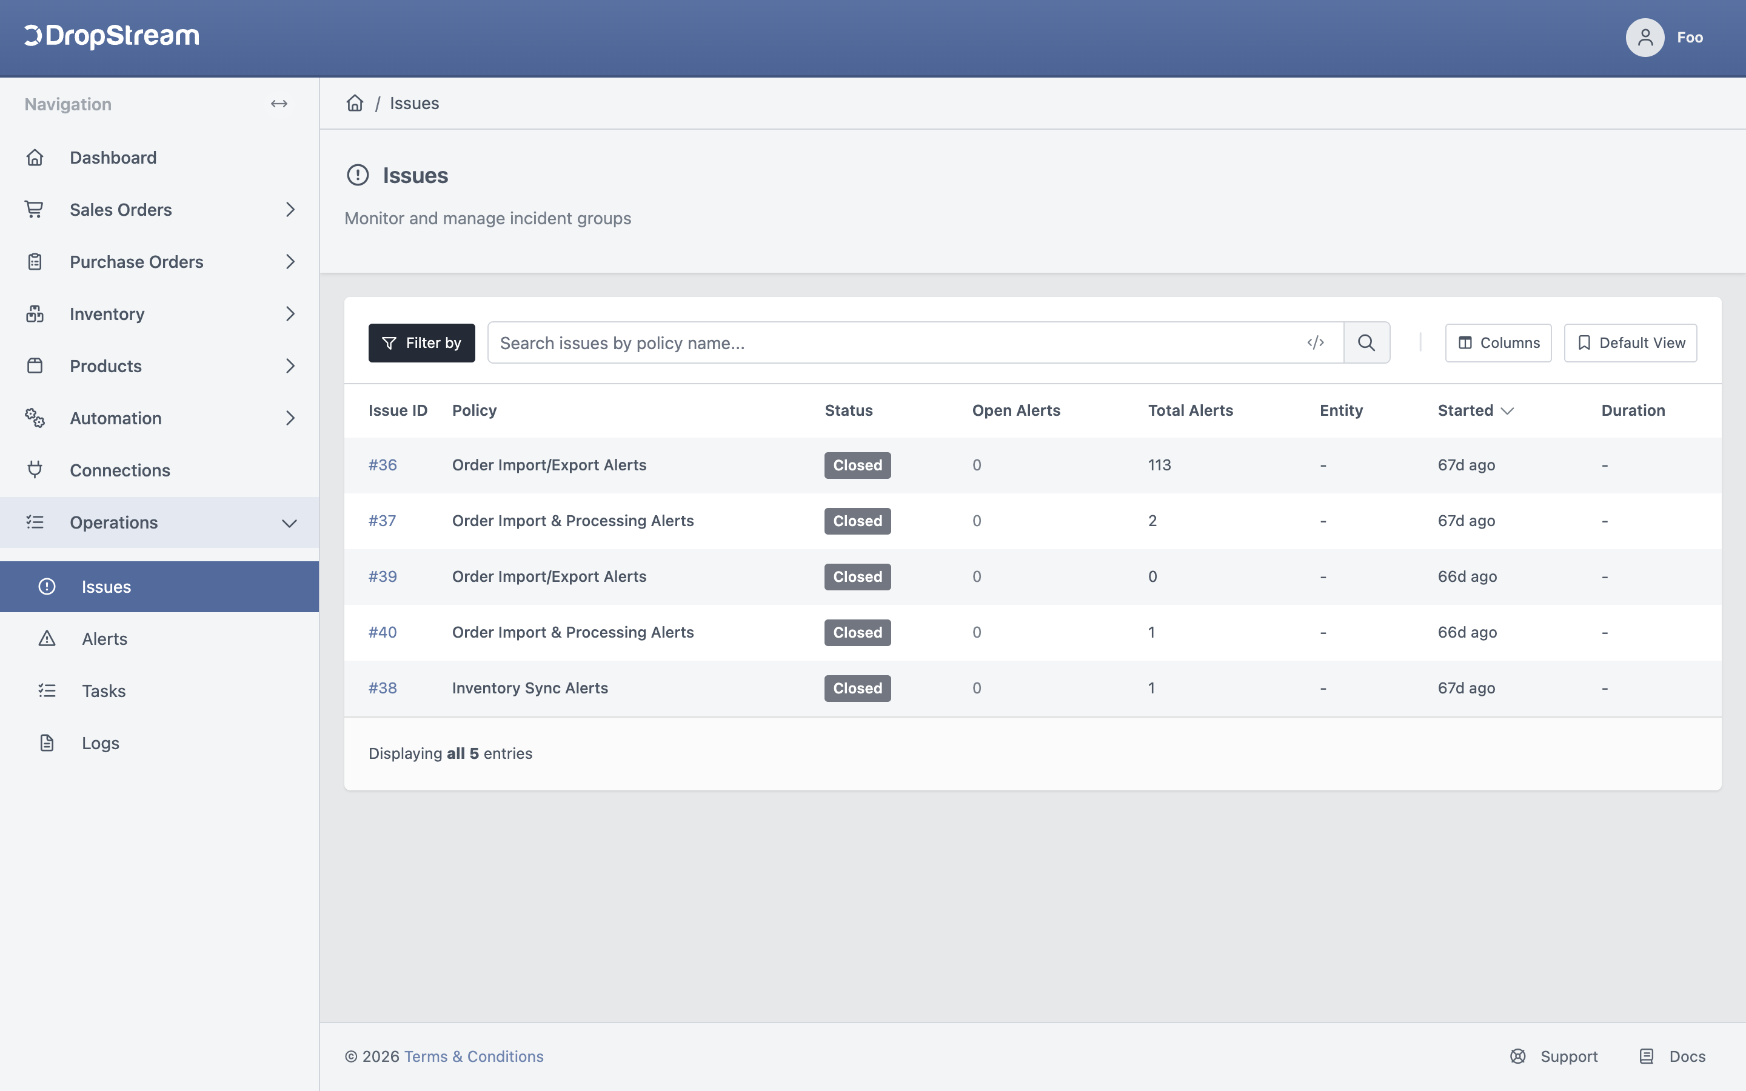Image resolution: width=1746 pixels, height=1091 pixels.
Task: Click the Filter by button
Action: point(421,342)
